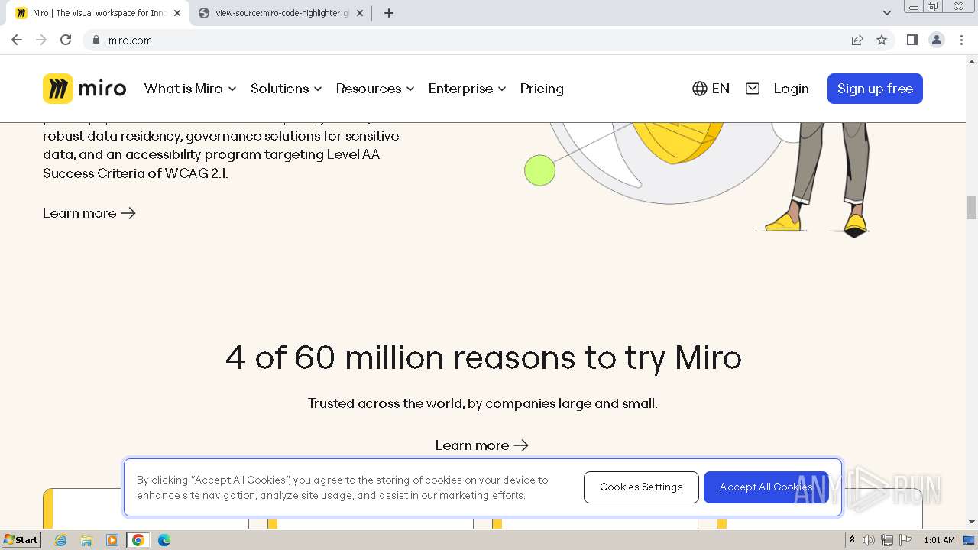978x550 pixels.
Task: Click the share page icon in address bar
Action: (x=857, y=40)
